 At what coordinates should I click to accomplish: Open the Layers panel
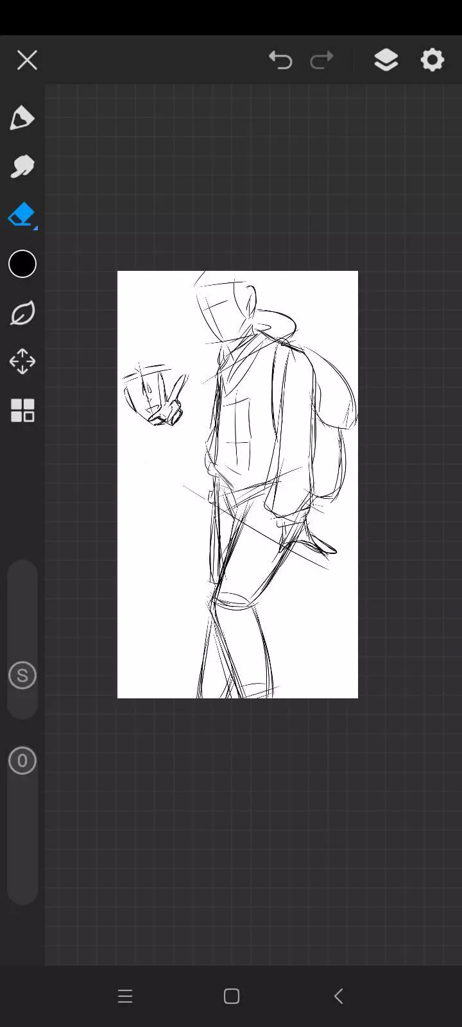[x=386, y=60]
